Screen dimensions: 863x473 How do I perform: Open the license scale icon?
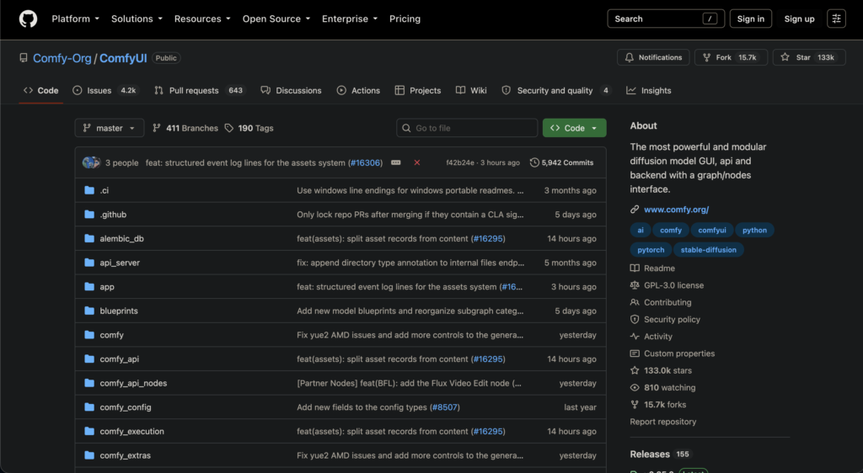pos(635,285)
